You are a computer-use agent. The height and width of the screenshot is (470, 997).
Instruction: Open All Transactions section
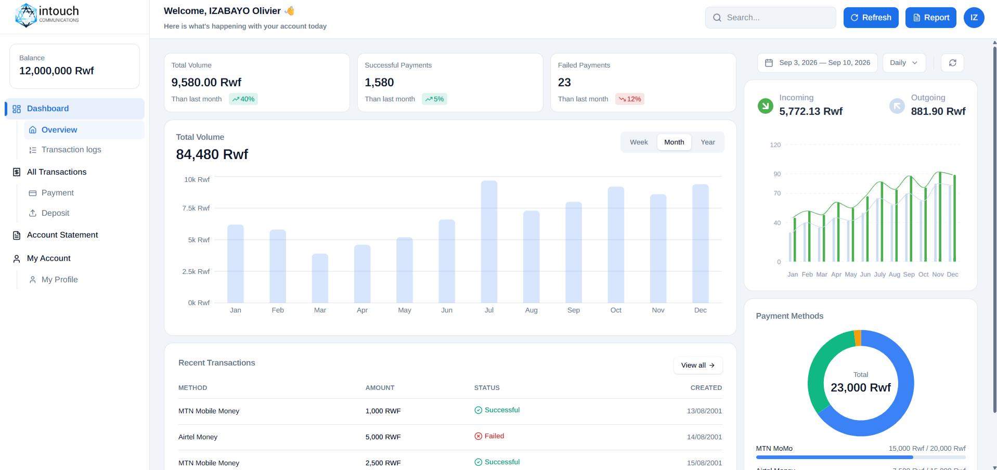pyautogui.click(x=75, y=172)
